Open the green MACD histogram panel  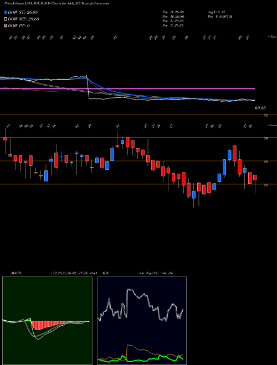coord(47,321)
